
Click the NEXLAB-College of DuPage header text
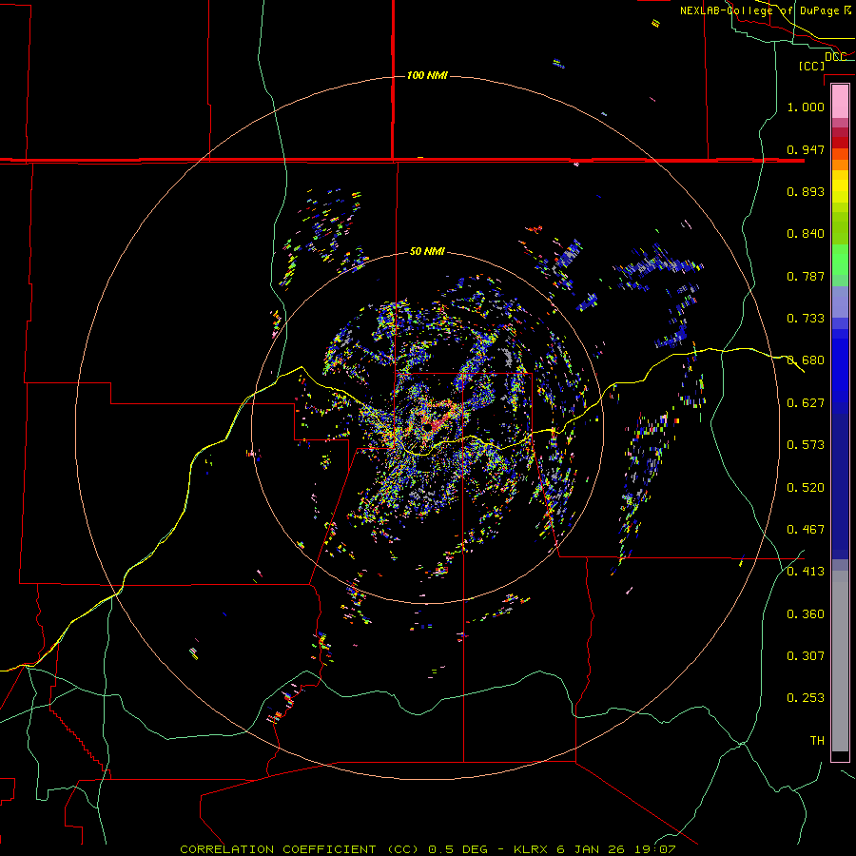coord(768,10)
